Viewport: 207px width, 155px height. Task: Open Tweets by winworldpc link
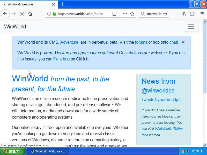[161, 99]
